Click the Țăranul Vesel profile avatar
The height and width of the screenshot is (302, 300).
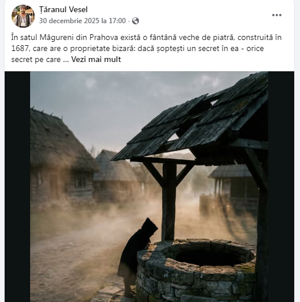click(x=23, y=16)
